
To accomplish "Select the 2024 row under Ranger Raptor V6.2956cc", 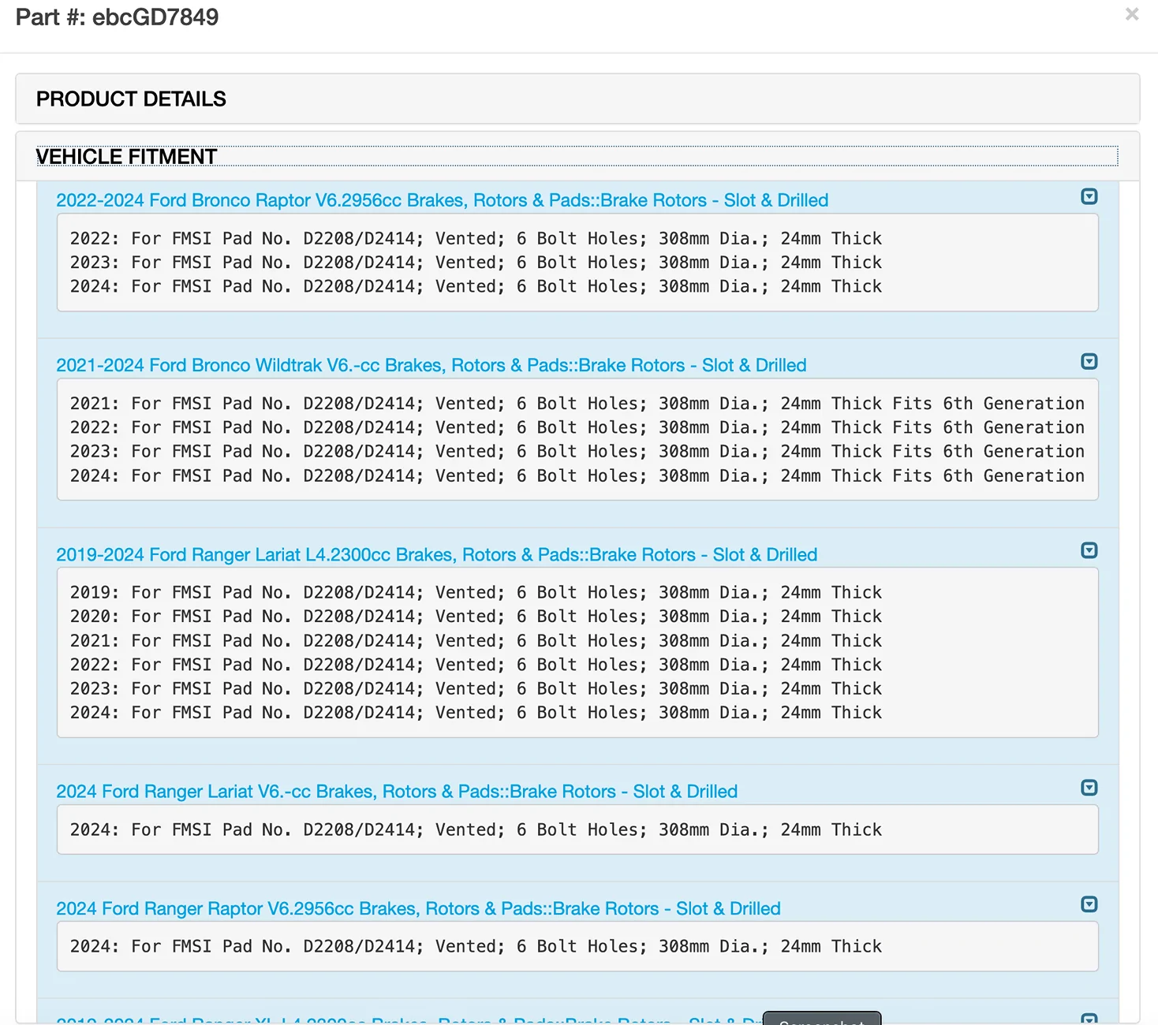I will pyautogui.click(x=476, y=946).
